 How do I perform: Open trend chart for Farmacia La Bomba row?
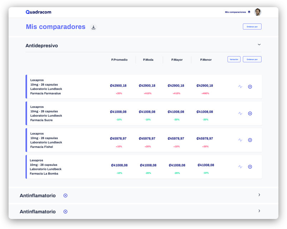pos(240,167)
